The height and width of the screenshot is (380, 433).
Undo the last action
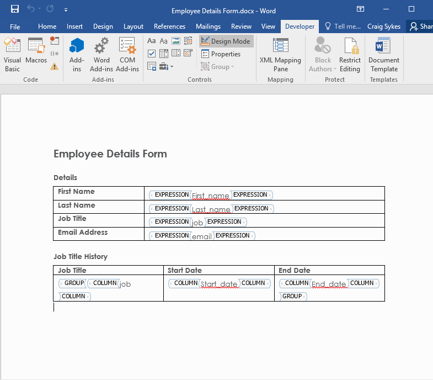point(31,9)
